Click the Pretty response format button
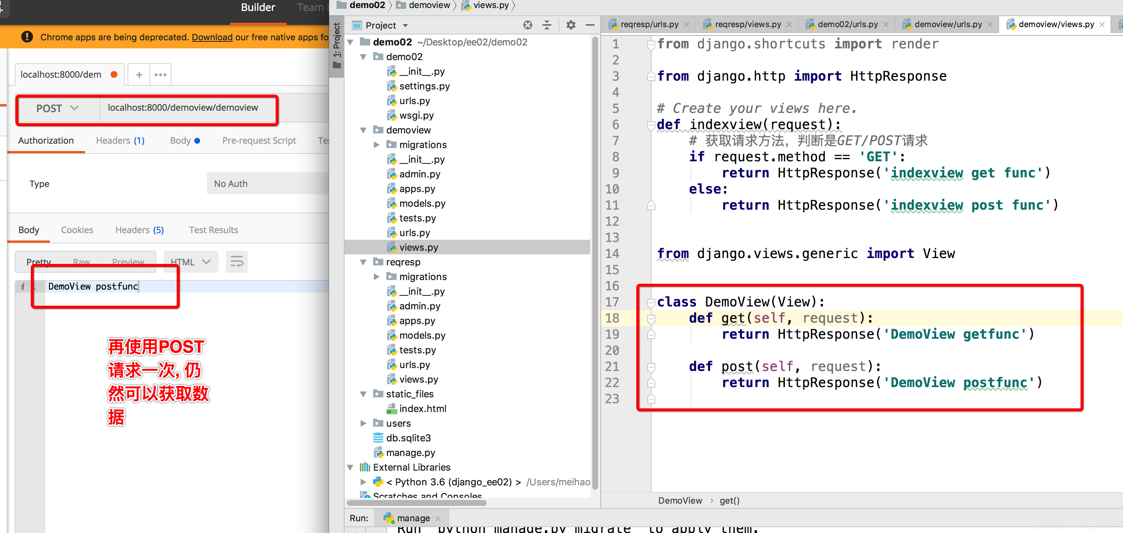Viewport: 1123px width, 533px height. point(39,261)
